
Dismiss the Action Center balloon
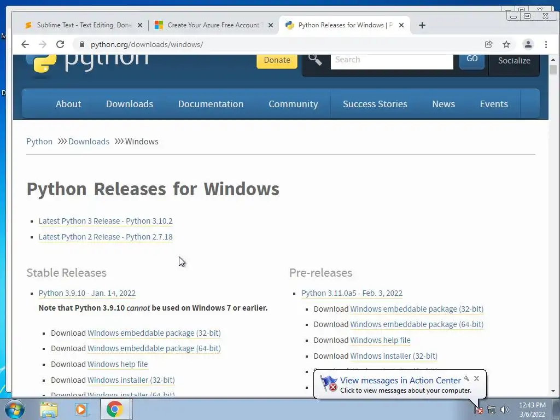476,378
